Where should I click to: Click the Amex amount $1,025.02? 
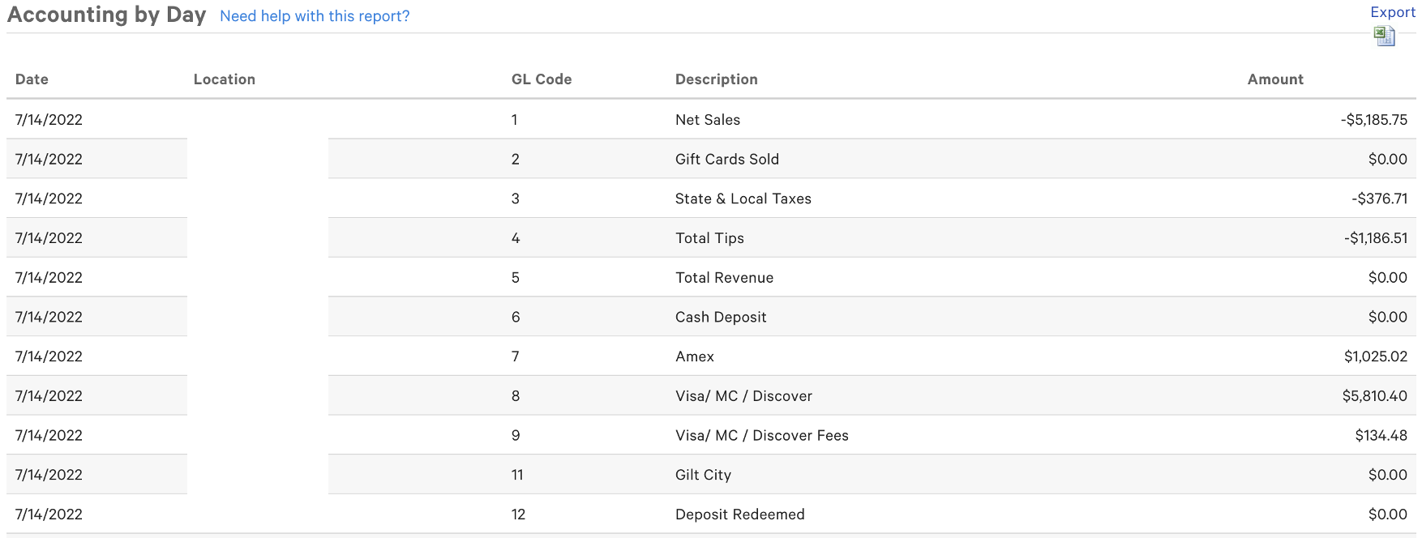[1375, 357]
